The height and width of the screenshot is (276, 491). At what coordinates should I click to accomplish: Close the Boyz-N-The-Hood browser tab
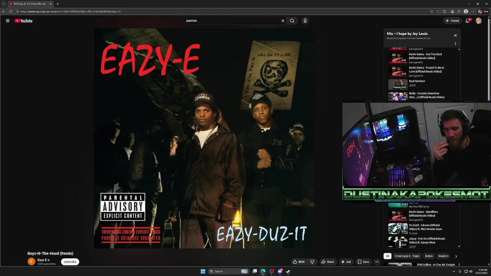pos(50,4)
